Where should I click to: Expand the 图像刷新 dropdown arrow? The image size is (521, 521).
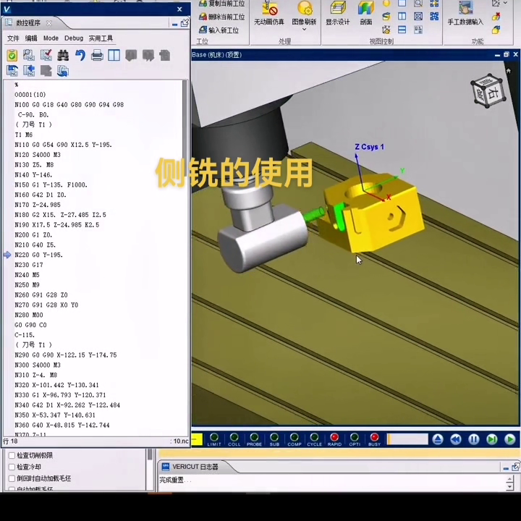[x=304, y=30]
